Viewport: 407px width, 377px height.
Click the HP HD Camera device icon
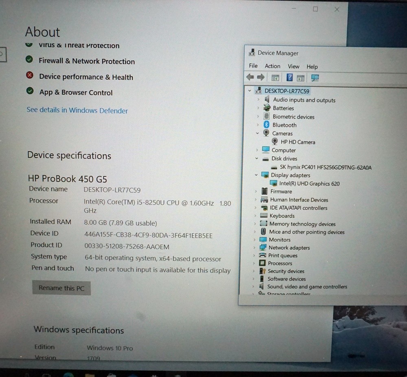point(275,142)
